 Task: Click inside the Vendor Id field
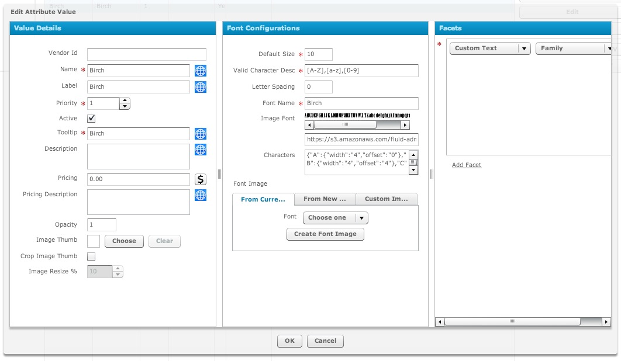(x=146, y=54)
